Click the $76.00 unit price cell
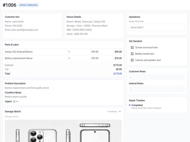This screenshot has height=142, width=190. 95,58
